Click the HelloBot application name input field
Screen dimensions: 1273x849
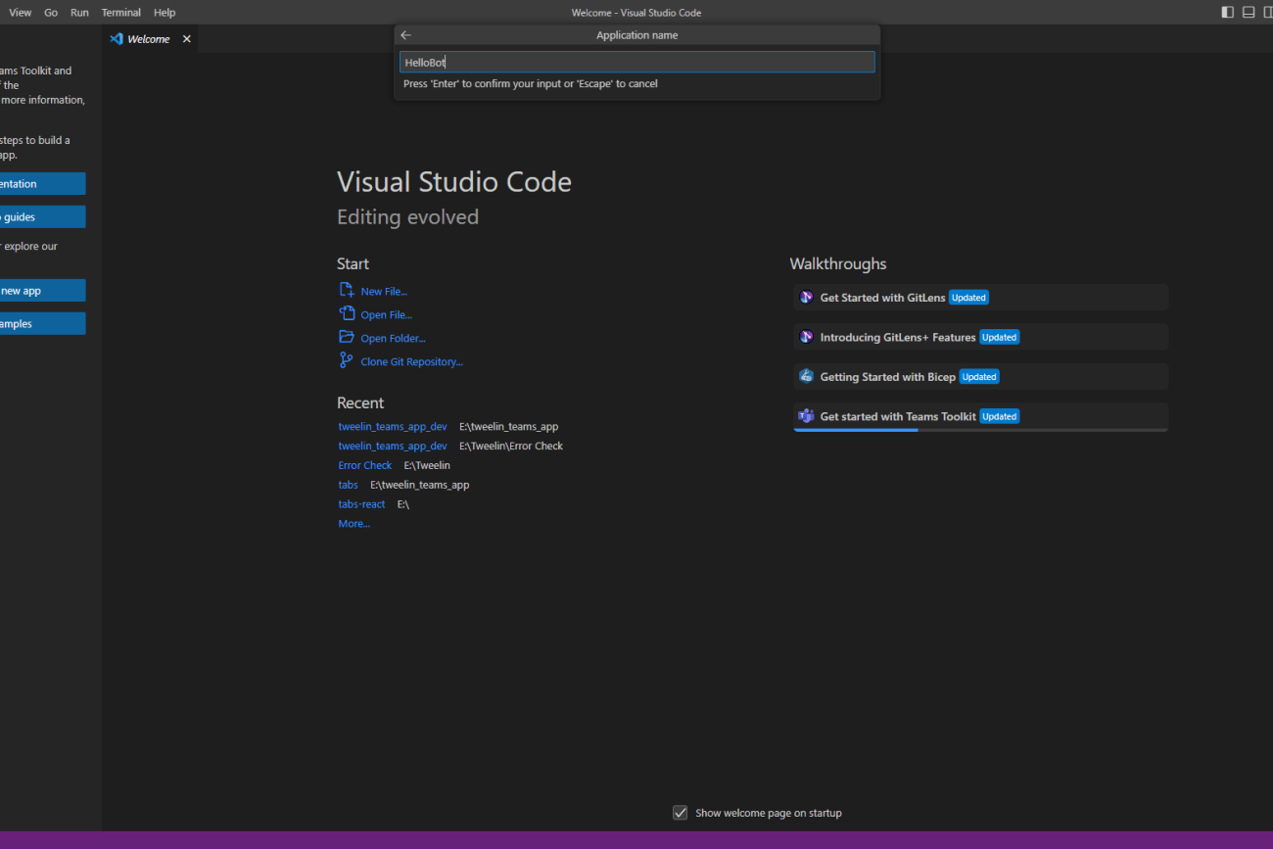point(636,62)
